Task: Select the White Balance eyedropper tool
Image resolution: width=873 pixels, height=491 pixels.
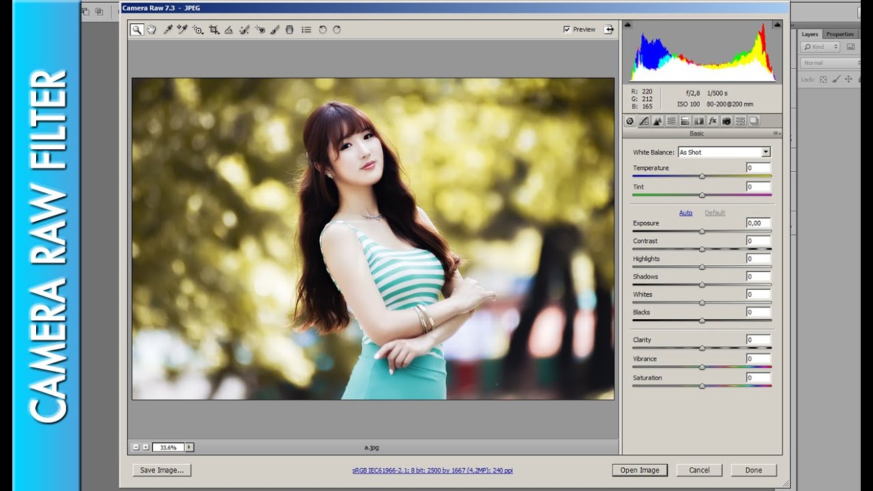Action: [167, 29]
